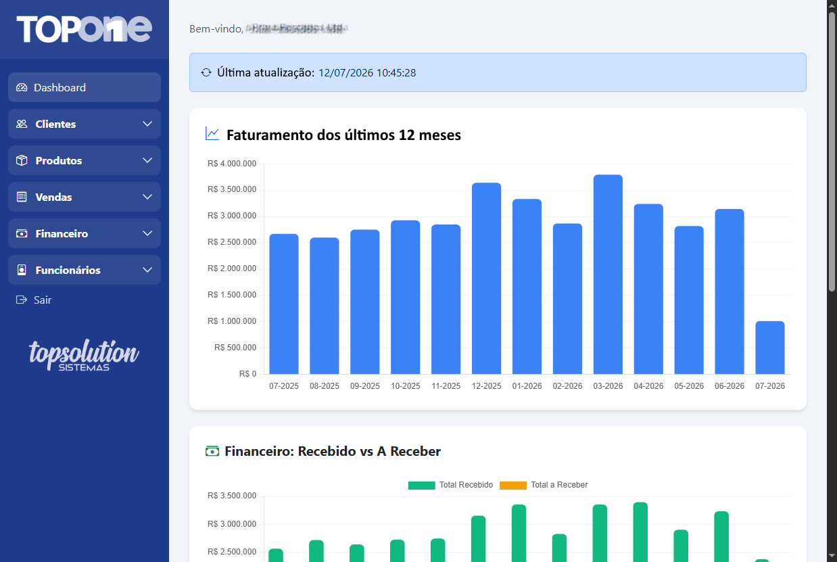Click the "Faturamento dos últimos 12 meses" heading

[x=343, y=135]
